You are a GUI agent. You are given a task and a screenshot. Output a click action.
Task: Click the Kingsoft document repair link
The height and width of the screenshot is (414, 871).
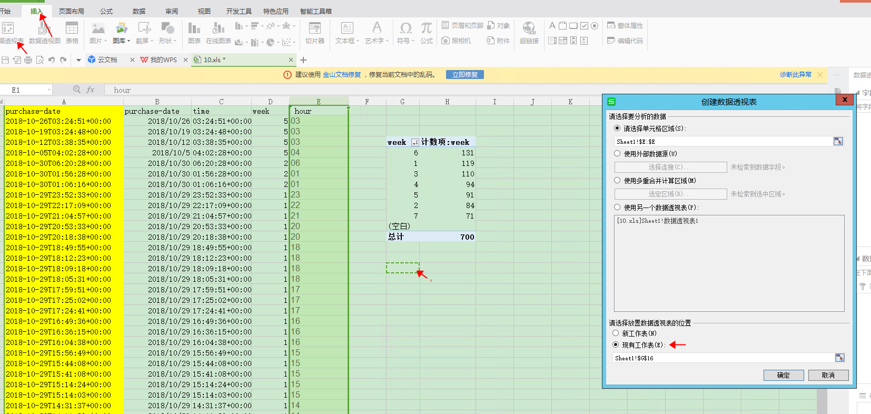(x=342, y=75)
